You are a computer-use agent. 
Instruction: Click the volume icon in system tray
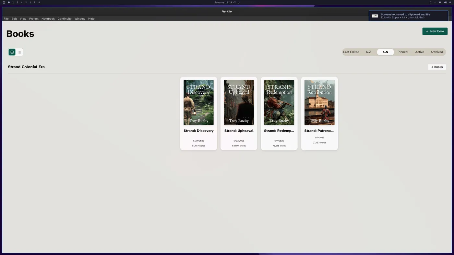tap(445, 2)
